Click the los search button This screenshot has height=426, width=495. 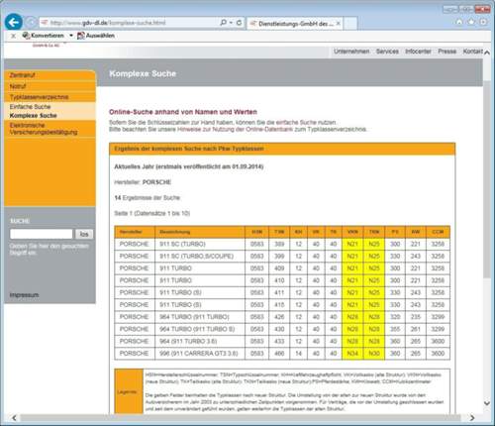[x=84, y=234]
